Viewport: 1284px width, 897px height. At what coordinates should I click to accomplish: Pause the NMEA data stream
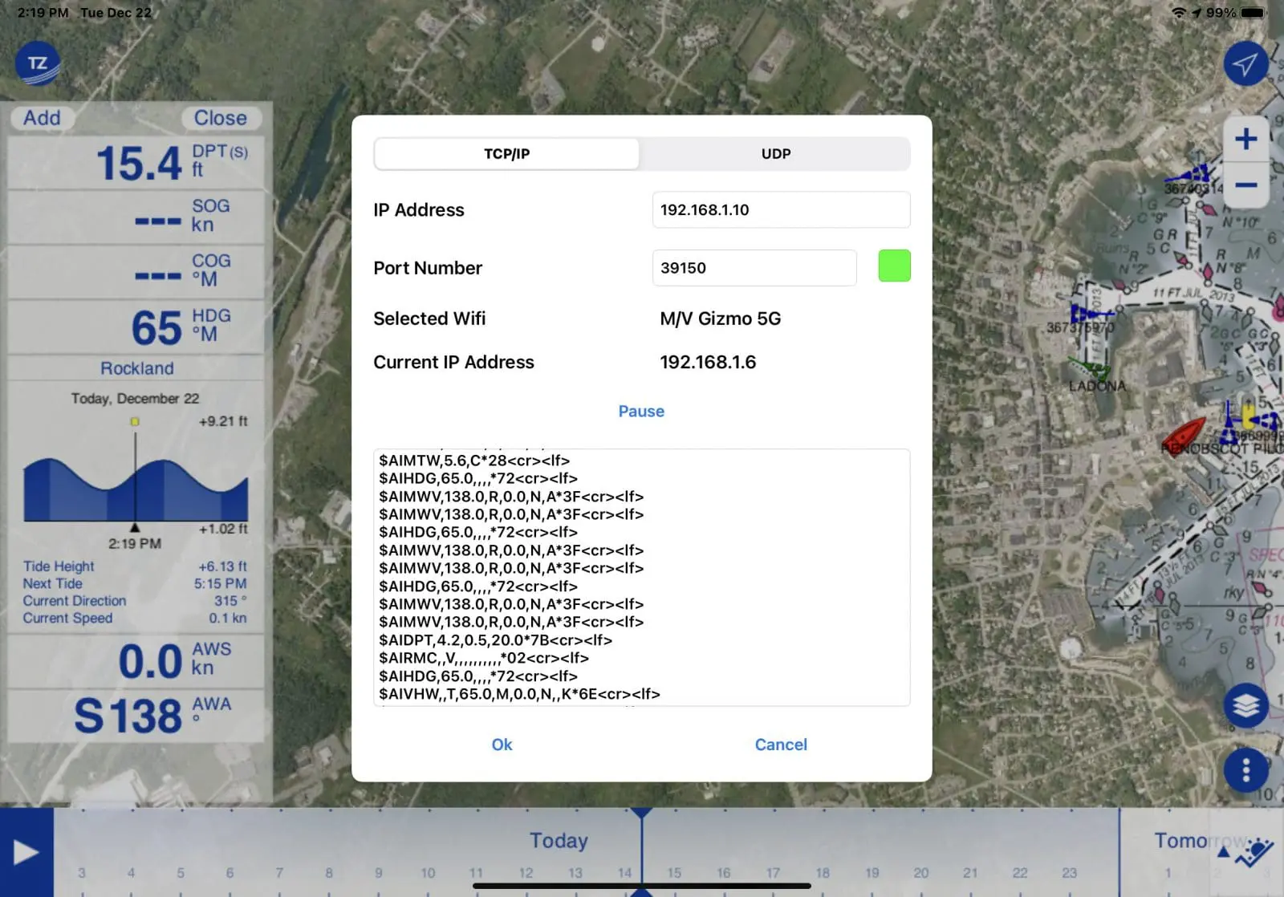pyautogui.click(x=641, y=411)
